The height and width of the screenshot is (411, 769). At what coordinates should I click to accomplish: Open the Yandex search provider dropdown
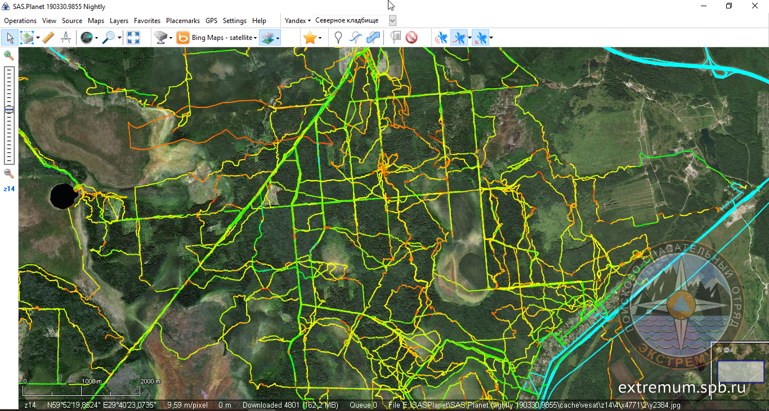tap(298, 20)
